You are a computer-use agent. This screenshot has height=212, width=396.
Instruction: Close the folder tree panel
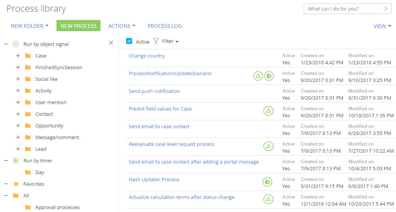(x=111, y=43)
